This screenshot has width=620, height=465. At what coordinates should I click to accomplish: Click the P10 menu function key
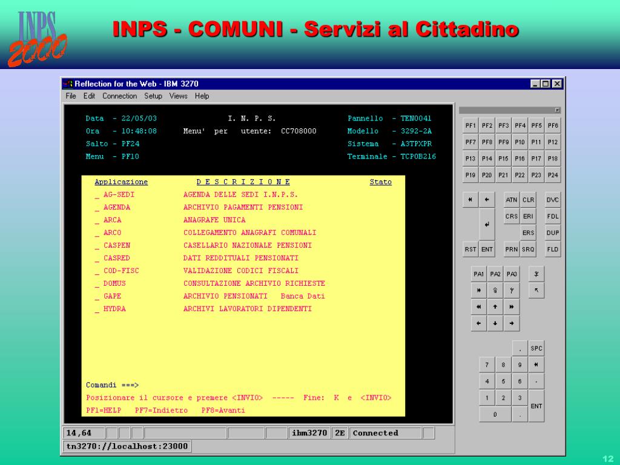(x=519, y=142)
